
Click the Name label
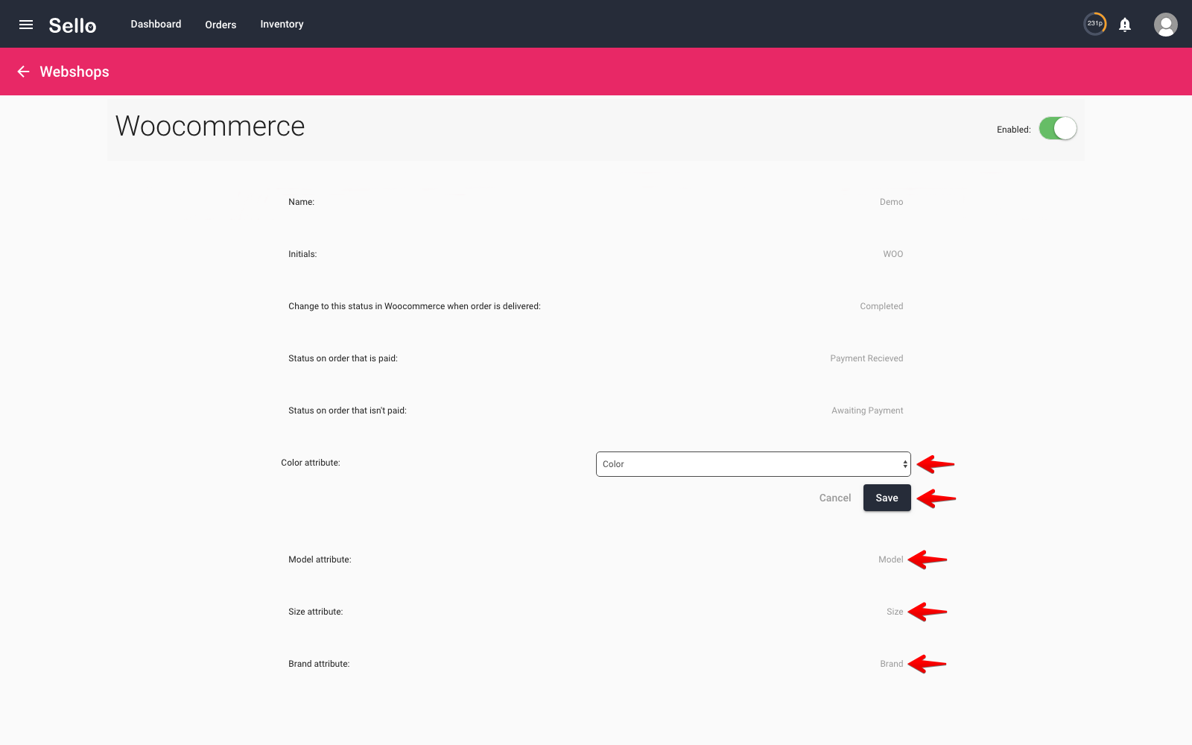(302, 202)
